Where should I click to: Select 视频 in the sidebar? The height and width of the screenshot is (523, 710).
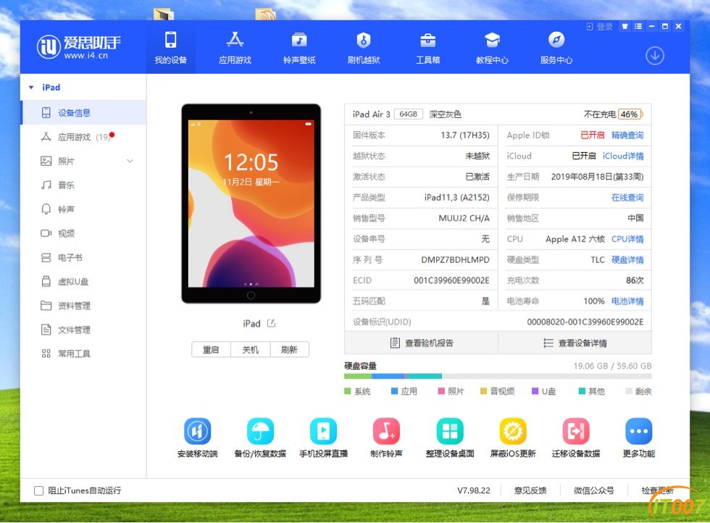coord(84,233)
